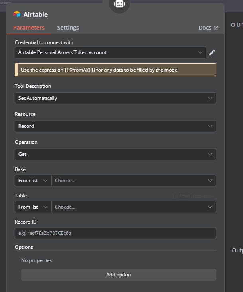The width and height of the screenshot is (243, 292).
Task: Click the Add option button
Action: click(119, 275)
